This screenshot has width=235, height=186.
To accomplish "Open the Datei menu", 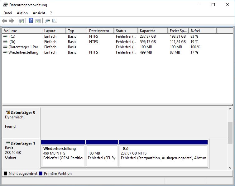I will coord(7,13).
